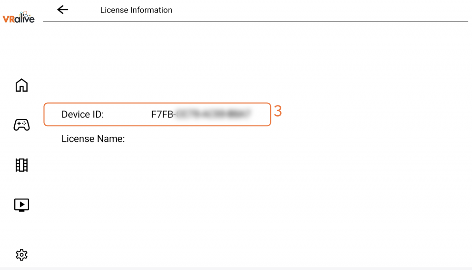Open the Games section via the gamepad icon
The height and width of the screenshot is (270, 472).
click(22, 125)
